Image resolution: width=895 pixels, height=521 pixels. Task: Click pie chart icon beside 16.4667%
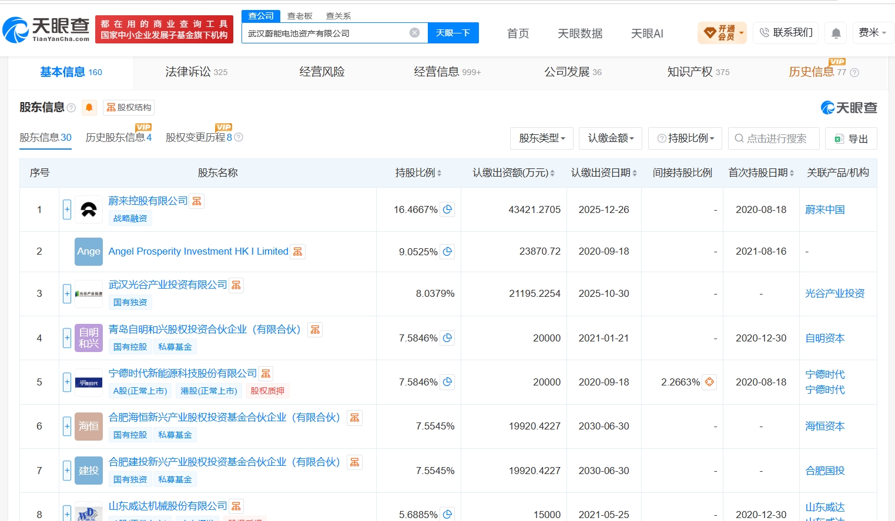click(448, 209)
